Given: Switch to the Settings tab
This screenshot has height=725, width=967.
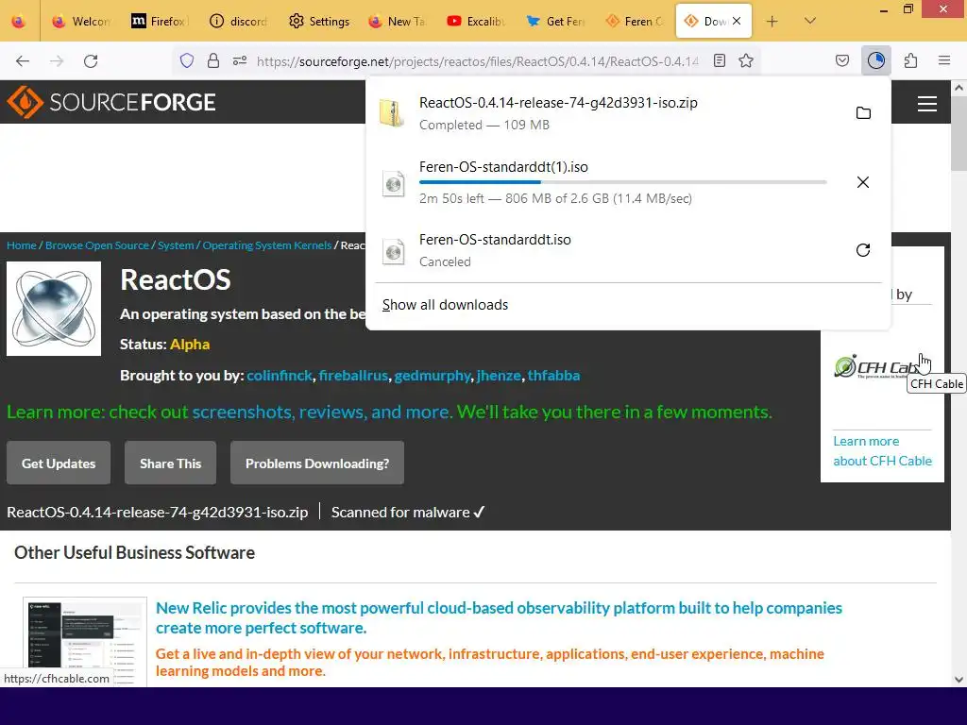Looking at the screenshot, I should click(x=319, y=22).
